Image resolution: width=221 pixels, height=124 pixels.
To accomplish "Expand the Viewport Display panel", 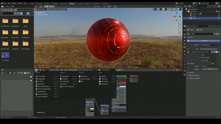I will point(194,75).
